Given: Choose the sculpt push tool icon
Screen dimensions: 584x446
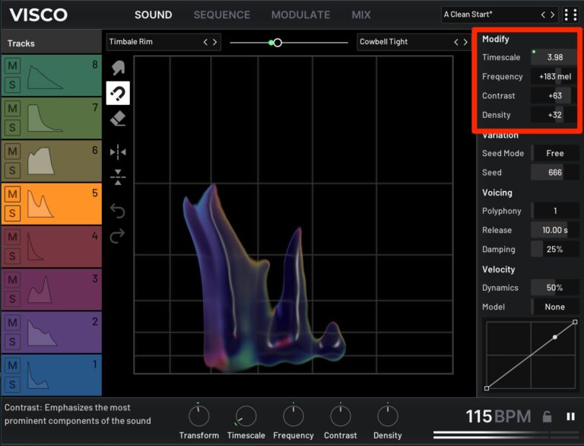Looking at the screenshot, I should (118, 68).
